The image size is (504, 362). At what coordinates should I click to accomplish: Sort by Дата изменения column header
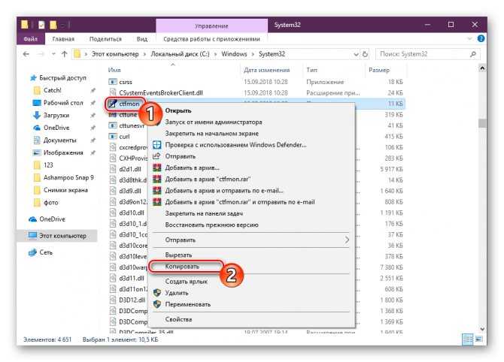pos(266,70)
